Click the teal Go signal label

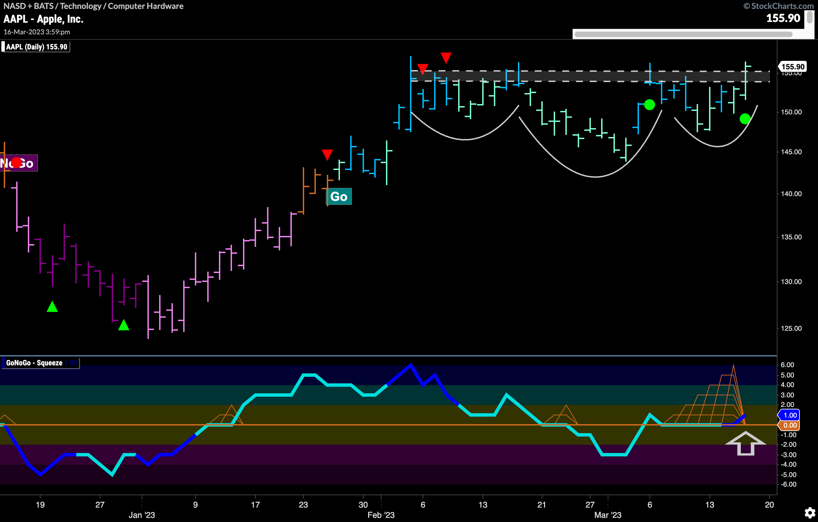tap(339, 197)
